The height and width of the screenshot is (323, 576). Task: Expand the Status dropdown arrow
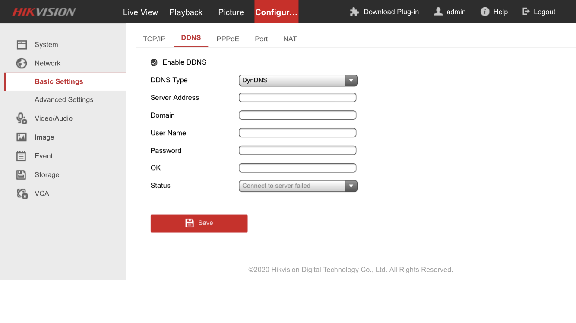[x=351, y=186]
